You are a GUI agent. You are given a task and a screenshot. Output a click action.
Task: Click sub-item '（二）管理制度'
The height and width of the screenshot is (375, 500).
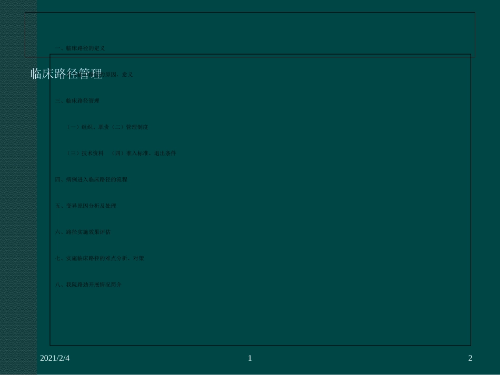click(x=129, y=127)
